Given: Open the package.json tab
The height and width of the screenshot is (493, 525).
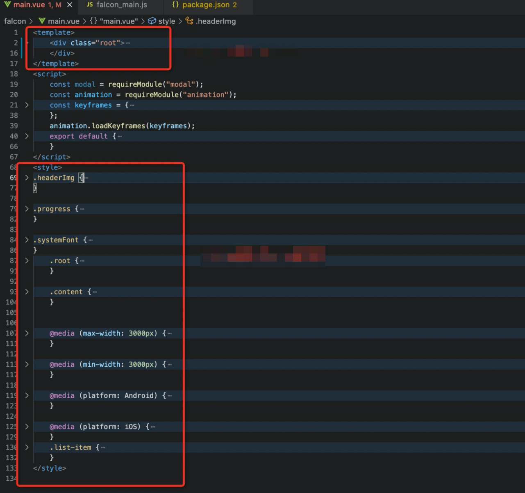Looking at the screenshot, I should tap(204, 5).
